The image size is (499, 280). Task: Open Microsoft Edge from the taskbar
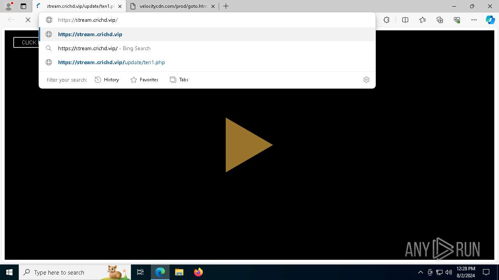(x=160, y=272)
